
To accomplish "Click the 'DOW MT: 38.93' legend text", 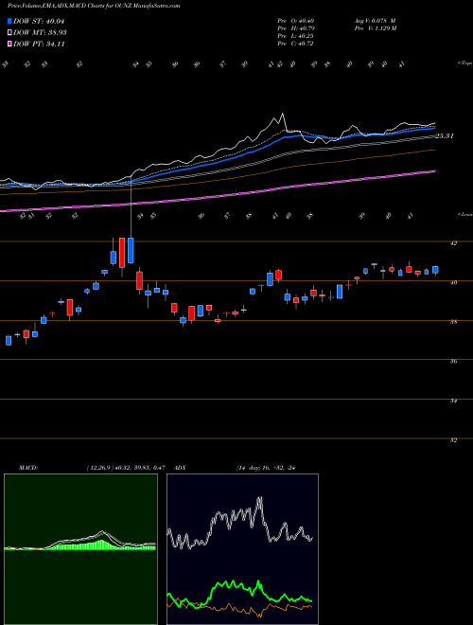I will 40,33.
